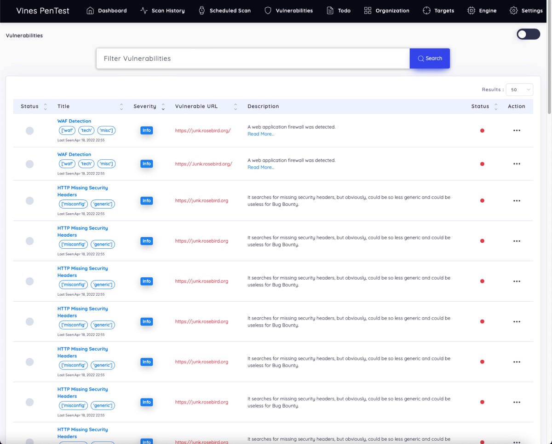Click the Action column header
This screenshot has width=552, height=444.
pos(517,106)
